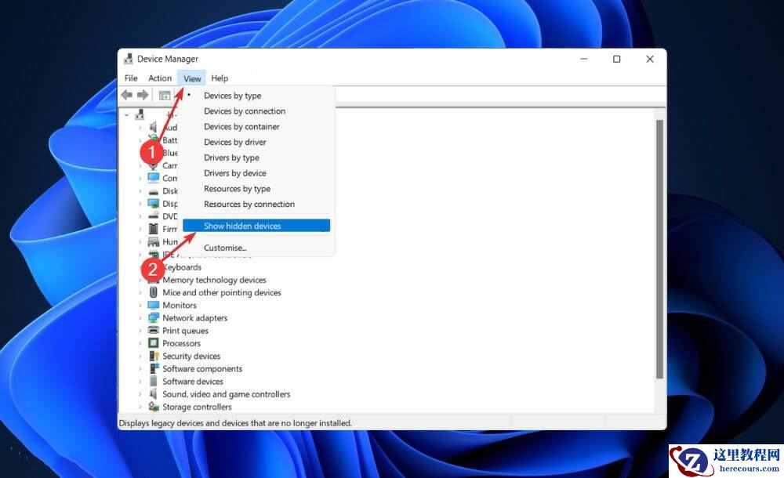Expand the Software components node

[x=141, y=368]
